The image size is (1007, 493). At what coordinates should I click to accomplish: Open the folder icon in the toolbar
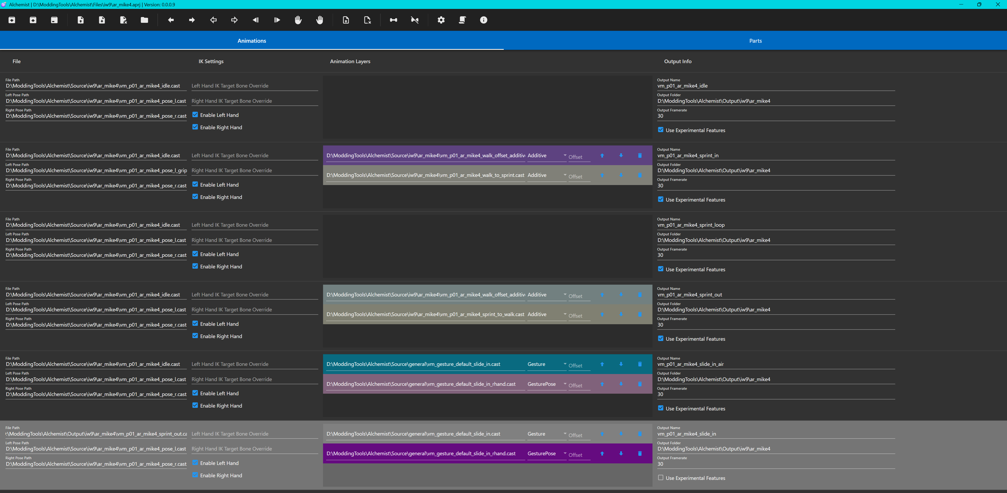pos(144,20)
